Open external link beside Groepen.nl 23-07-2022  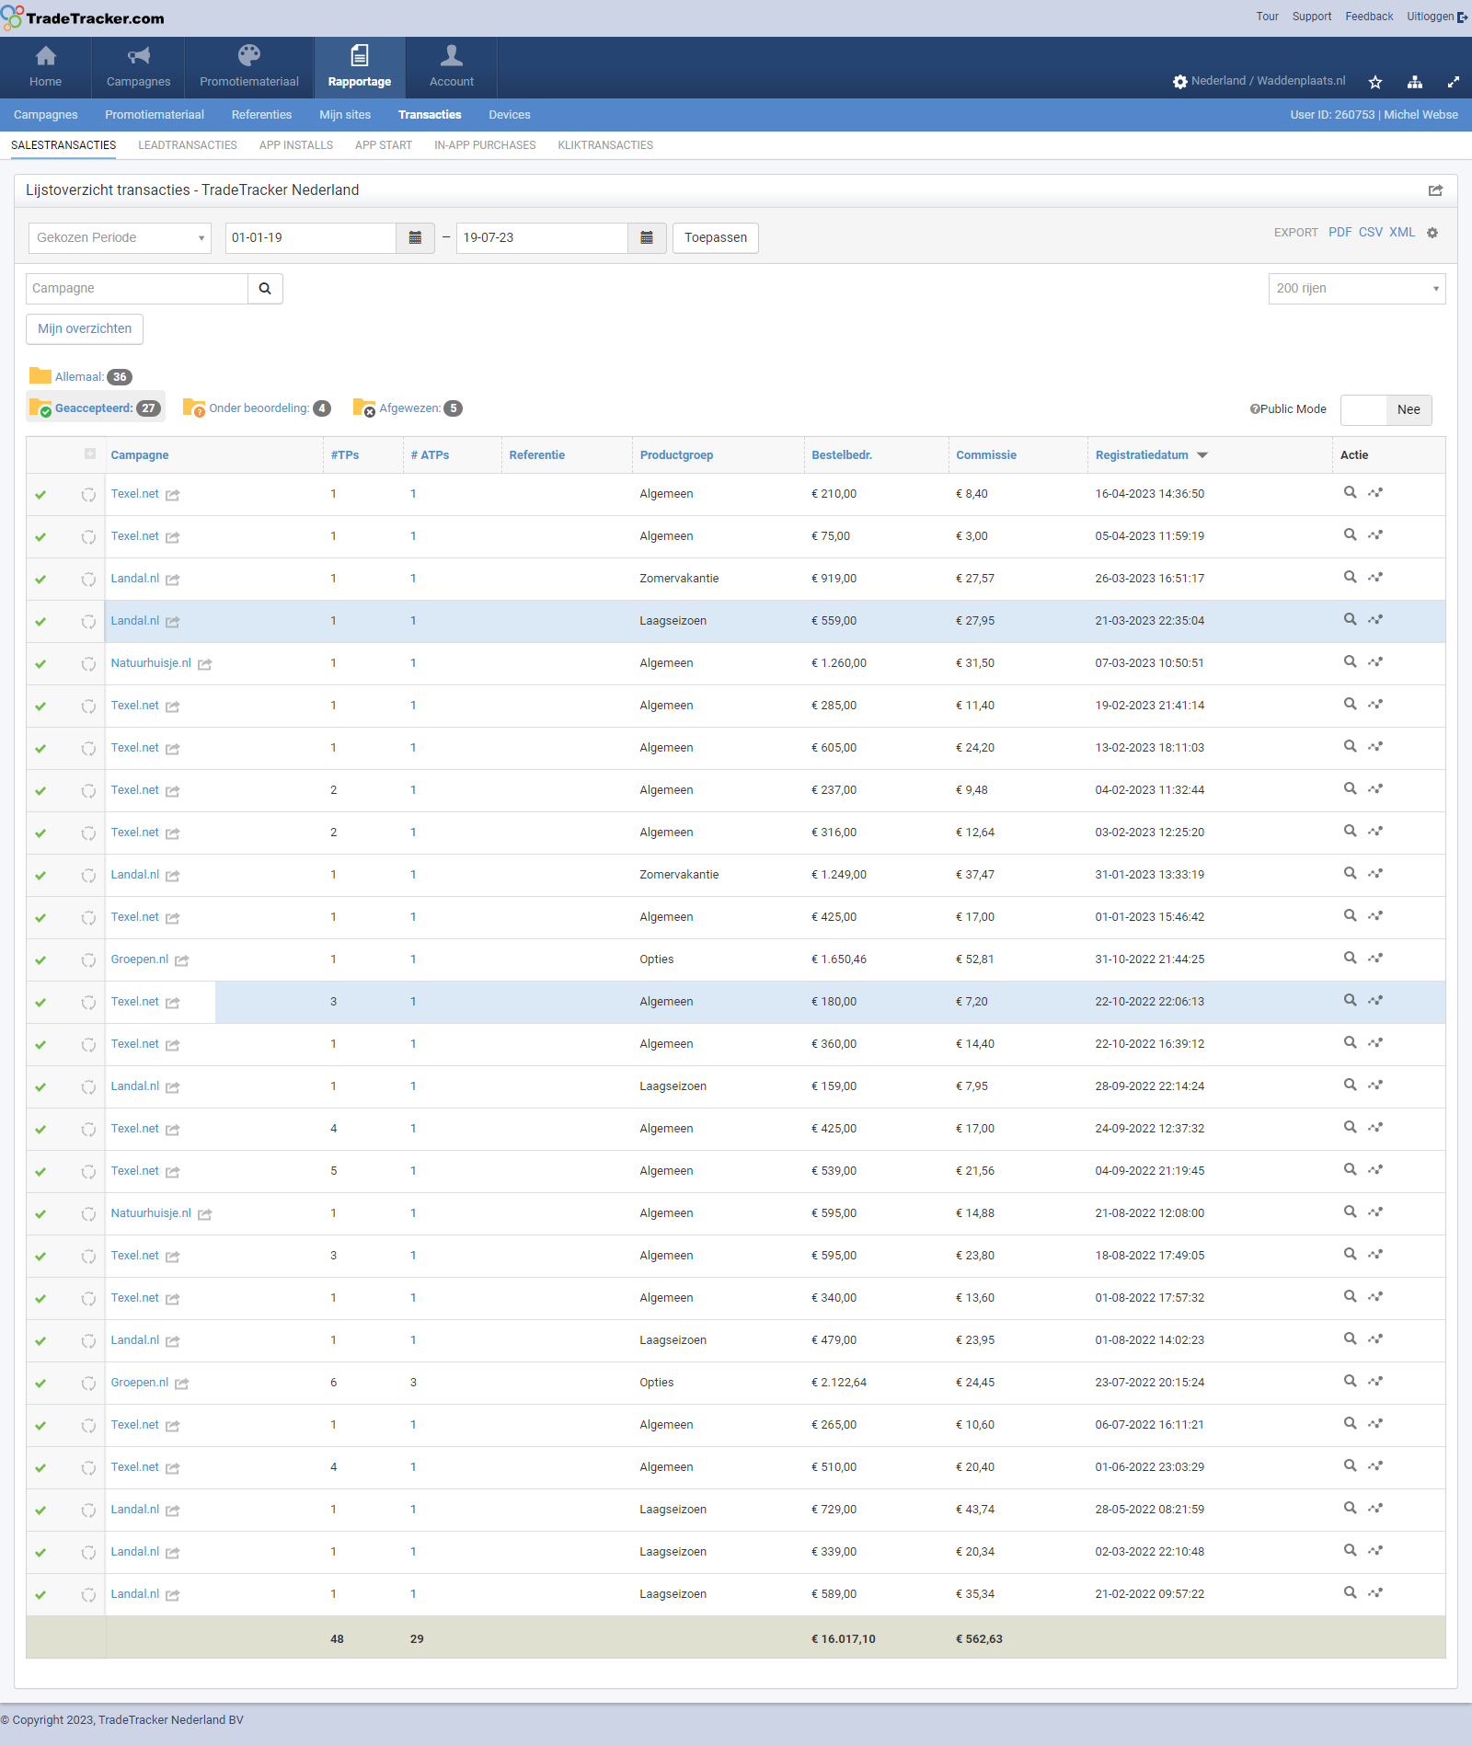coord(182,1384)
